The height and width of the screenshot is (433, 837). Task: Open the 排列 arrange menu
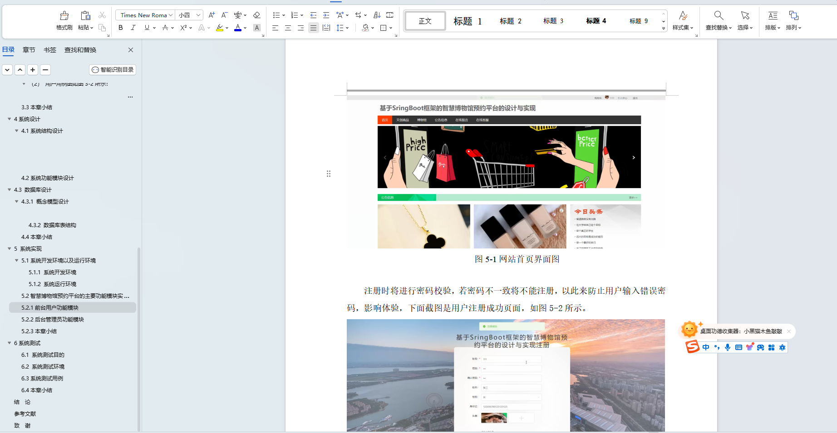pos(793,21)
